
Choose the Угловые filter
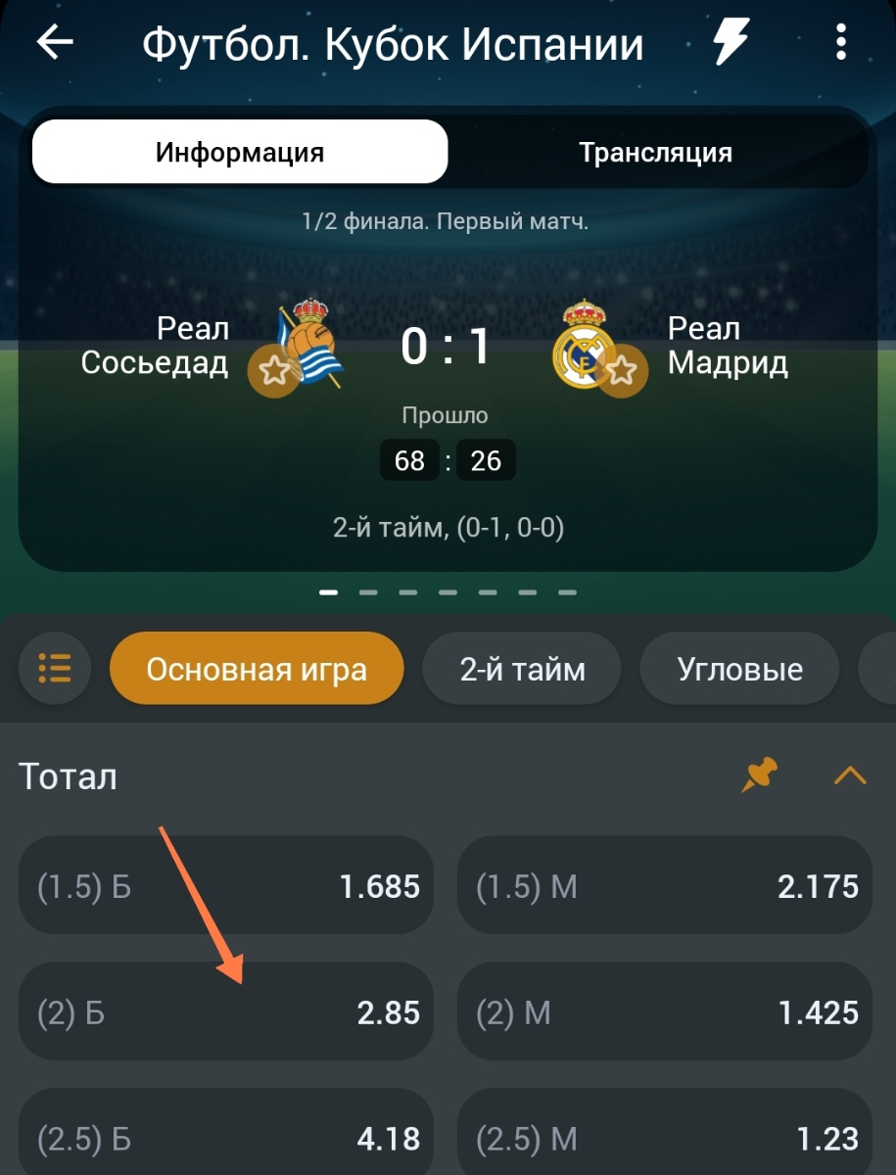(x=739, y=670)
